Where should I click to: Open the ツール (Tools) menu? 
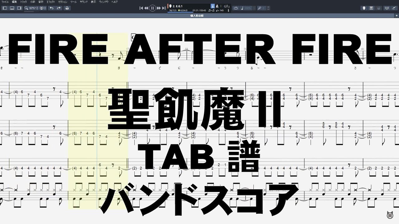click(74, 2)
